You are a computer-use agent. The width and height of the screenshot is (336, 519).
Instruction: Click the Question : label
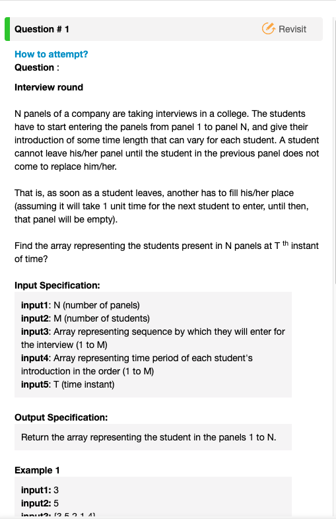click(37, 67)
